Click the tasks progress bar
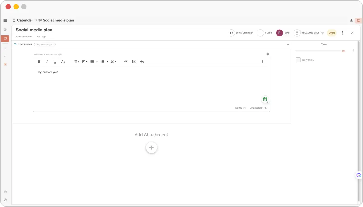The height and width of the screenshot is (207, 363). (x=317, y=51)
